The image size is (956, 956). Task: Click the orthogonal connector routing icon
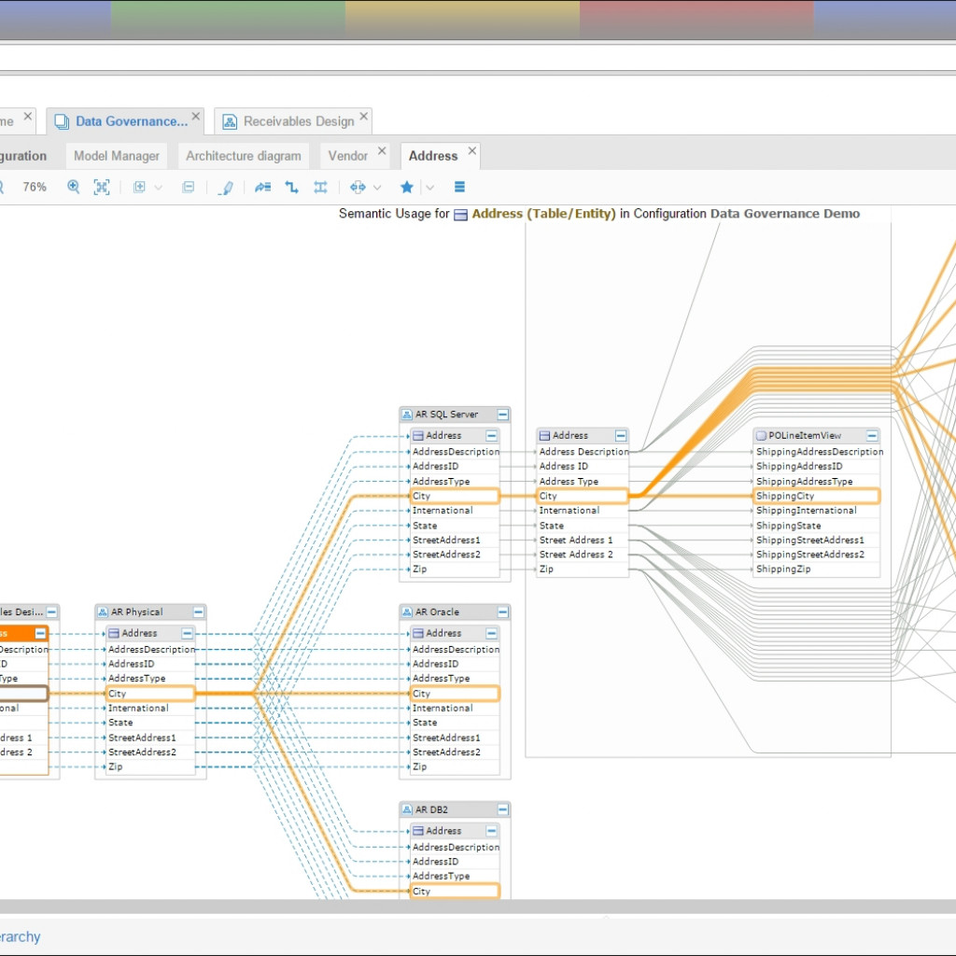tap(294, 187)
